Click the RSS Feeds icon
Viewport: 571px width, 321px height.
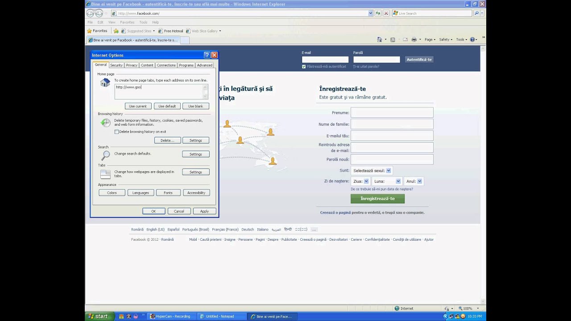click(393, 40)
